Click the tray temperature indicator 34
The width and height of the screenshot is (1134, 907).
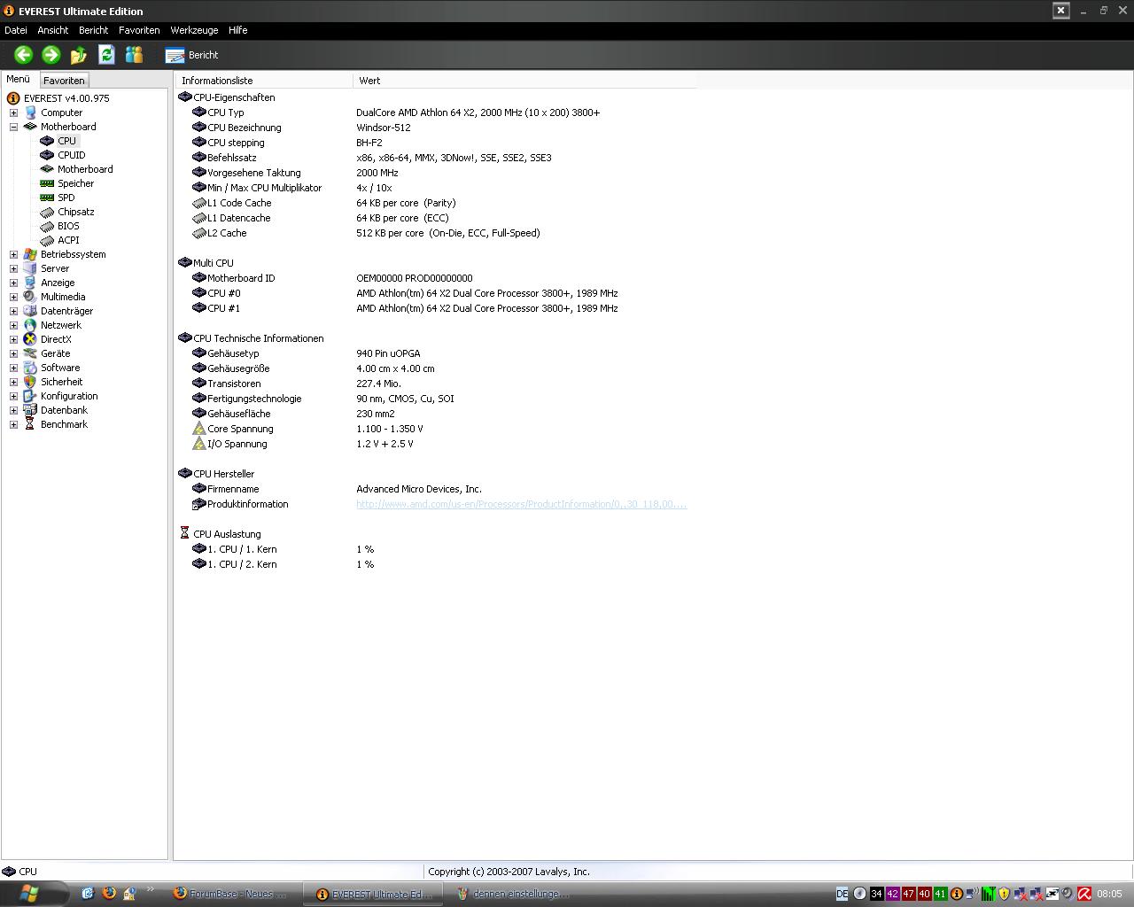(876, 894)
